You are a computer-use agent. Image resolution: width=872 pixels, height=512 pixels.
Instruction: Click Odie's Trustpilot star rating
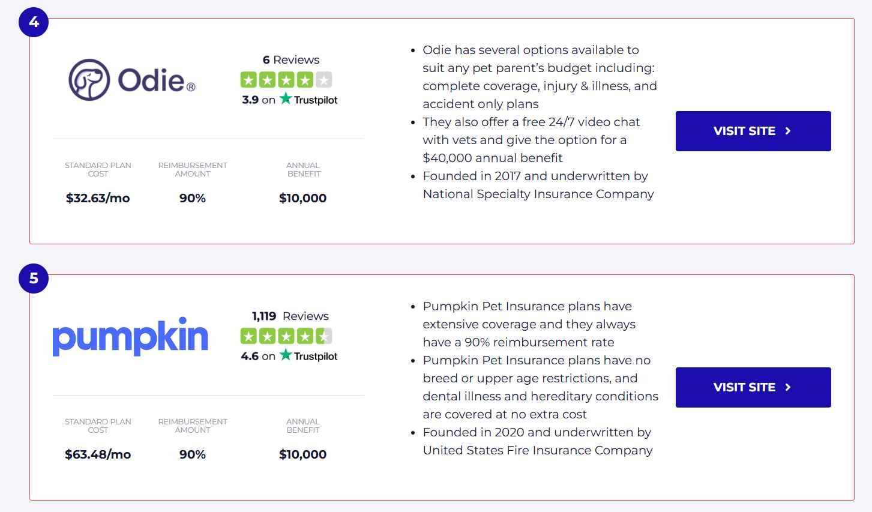tap(286, 80)
